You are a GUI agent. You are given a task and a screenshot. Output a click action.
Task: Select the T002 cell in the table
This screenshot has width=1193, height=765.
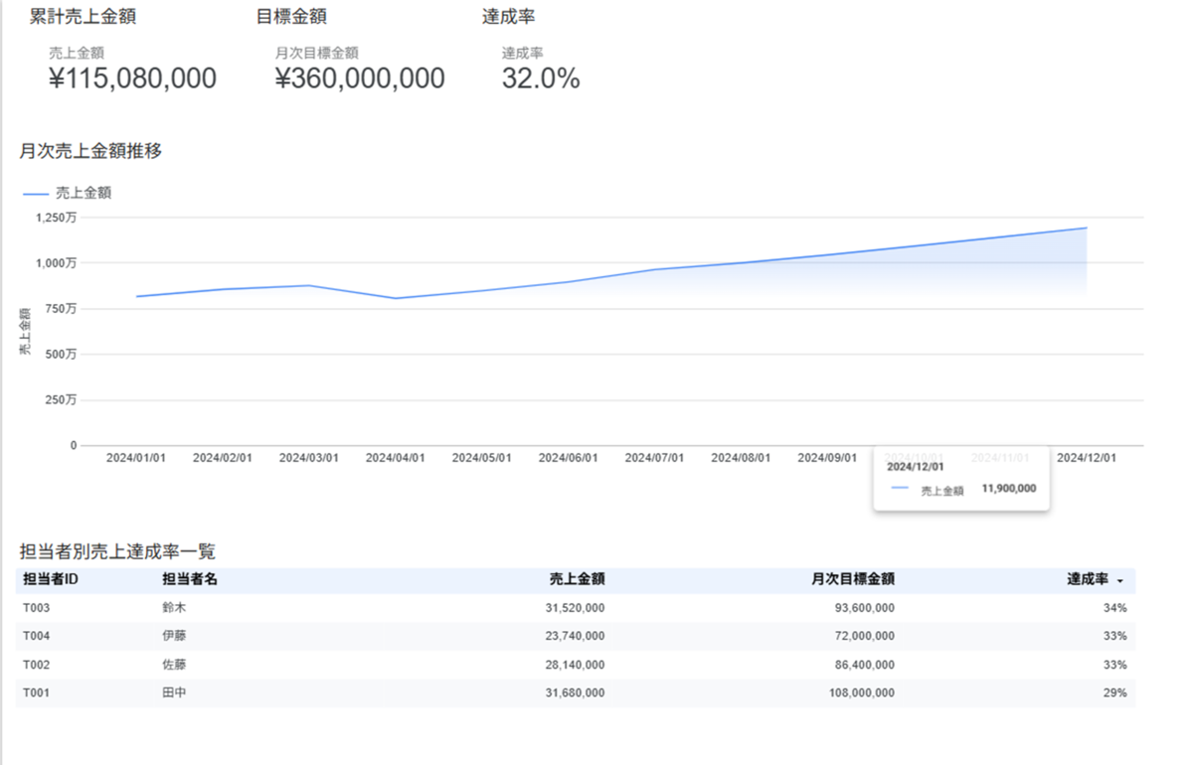click(36, 665)
